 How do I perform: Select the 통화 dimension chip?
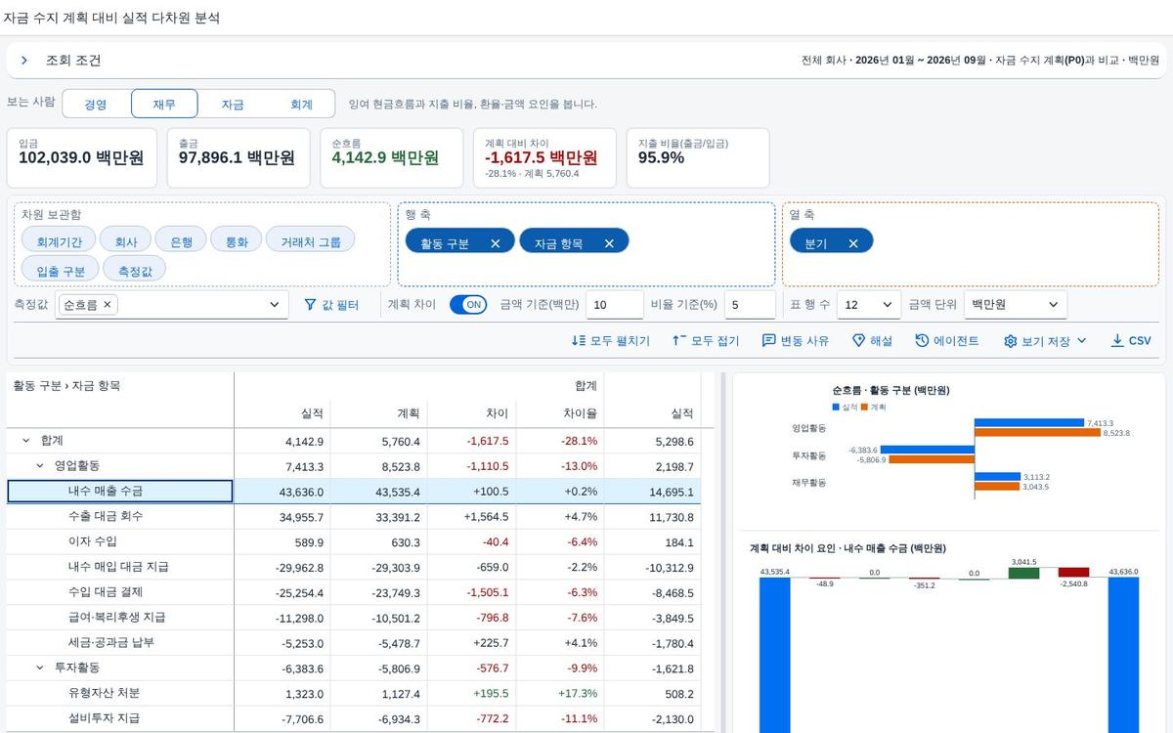(237, 241)
